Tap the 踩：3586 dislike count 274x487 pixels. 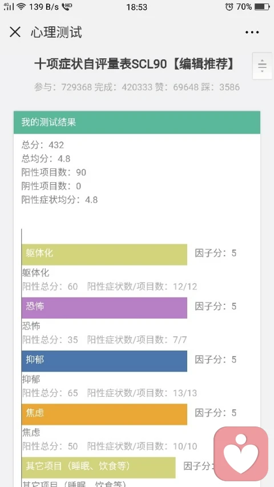pos(220,87)
